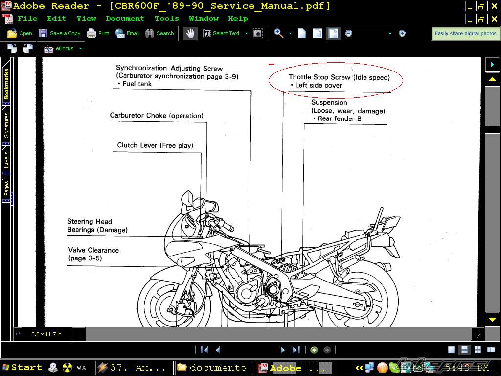Open the View menu
This screenshot has height=376, width=501.
pos(86,19)
